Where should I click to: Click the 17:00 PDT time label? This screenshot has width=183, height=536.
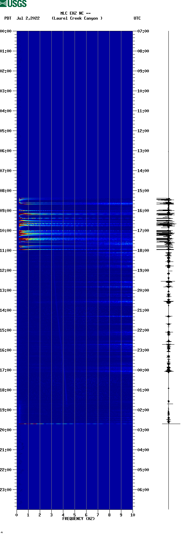[x=6, y=370]
